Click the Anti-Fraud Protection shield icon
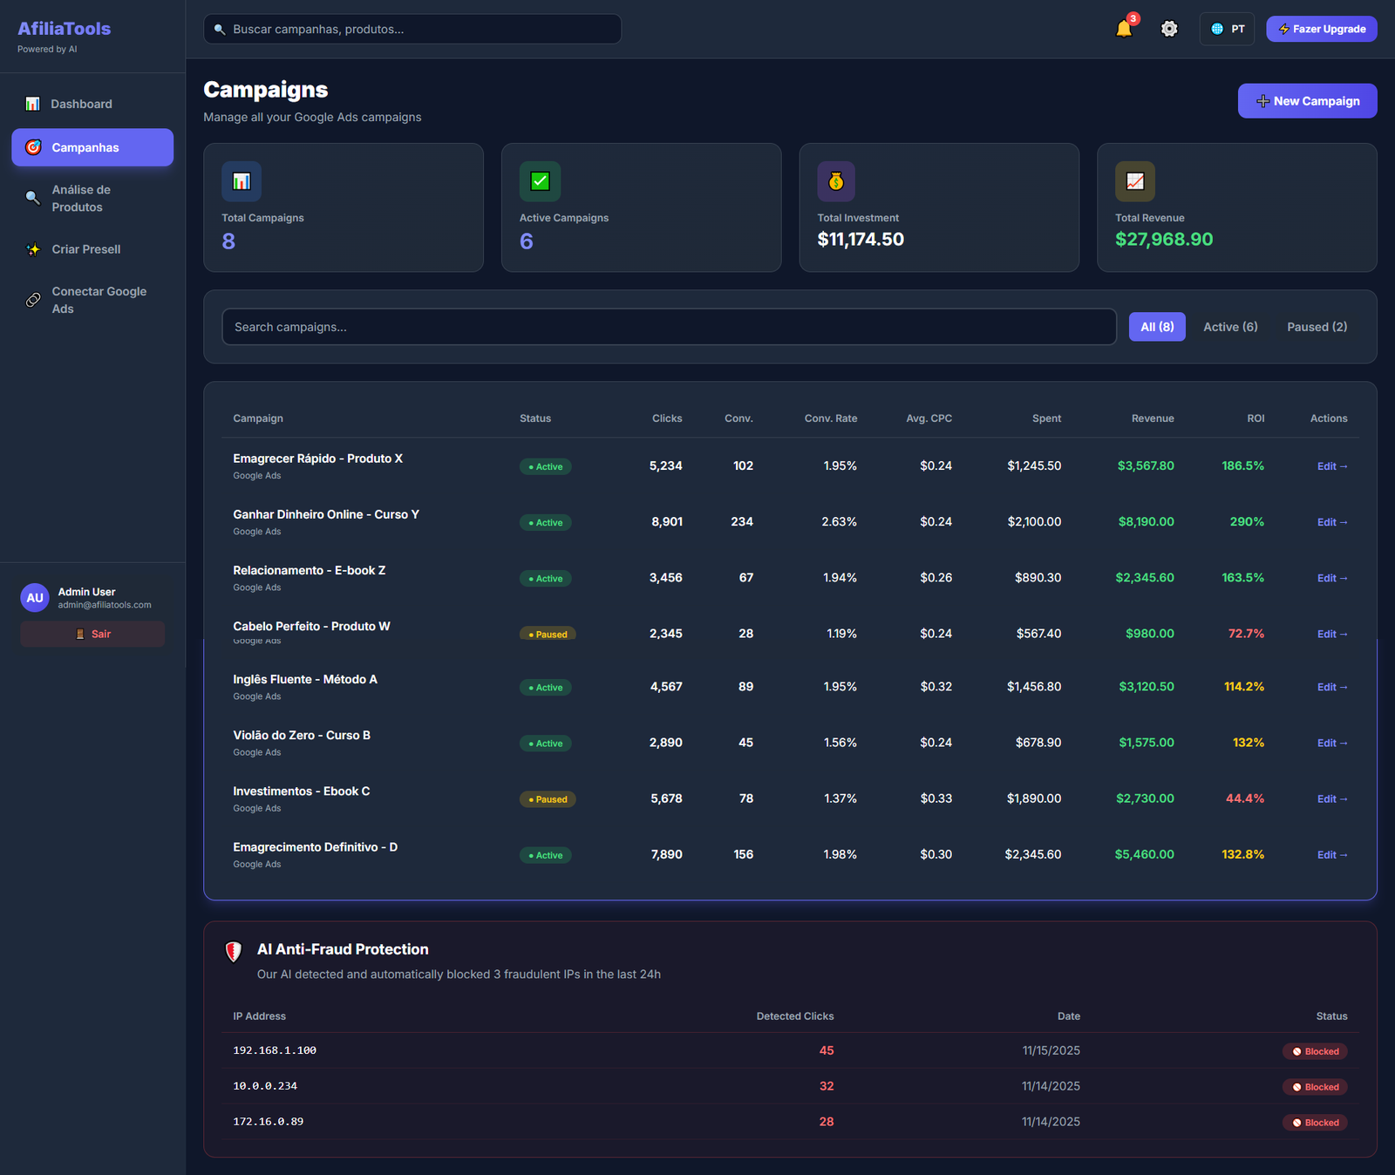 point(234,952)
